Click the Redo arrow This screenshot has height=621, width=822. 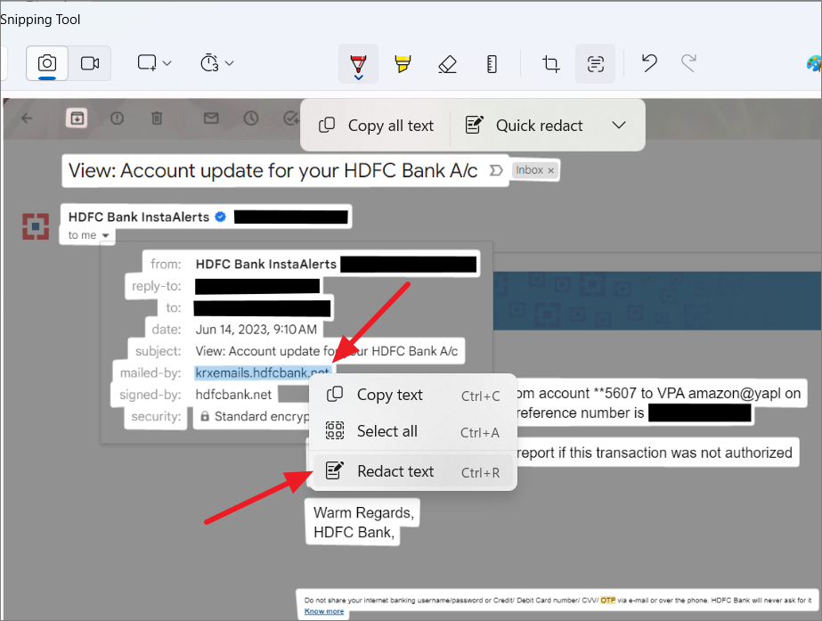tap(688, 63)
